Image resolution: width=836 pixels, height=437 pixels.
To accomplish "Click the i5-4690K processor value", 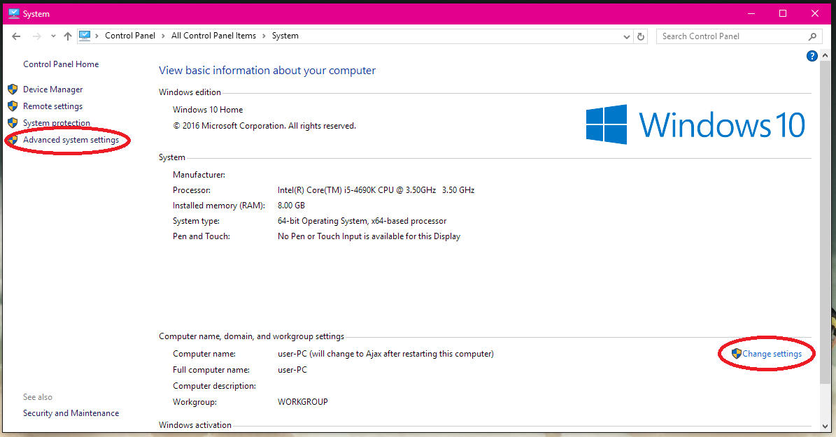I will [376, 190].
